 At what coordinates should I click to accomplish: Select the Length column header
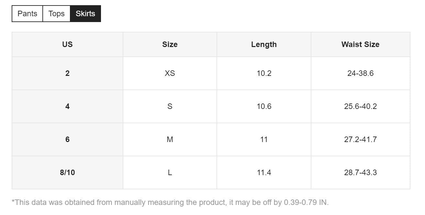[264, 44]
